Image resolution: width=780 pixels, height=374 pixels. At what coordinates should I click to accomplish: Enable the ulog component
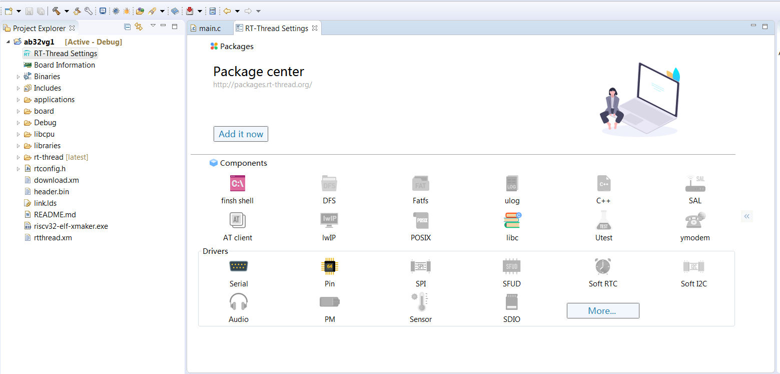[x=512, y=184]
